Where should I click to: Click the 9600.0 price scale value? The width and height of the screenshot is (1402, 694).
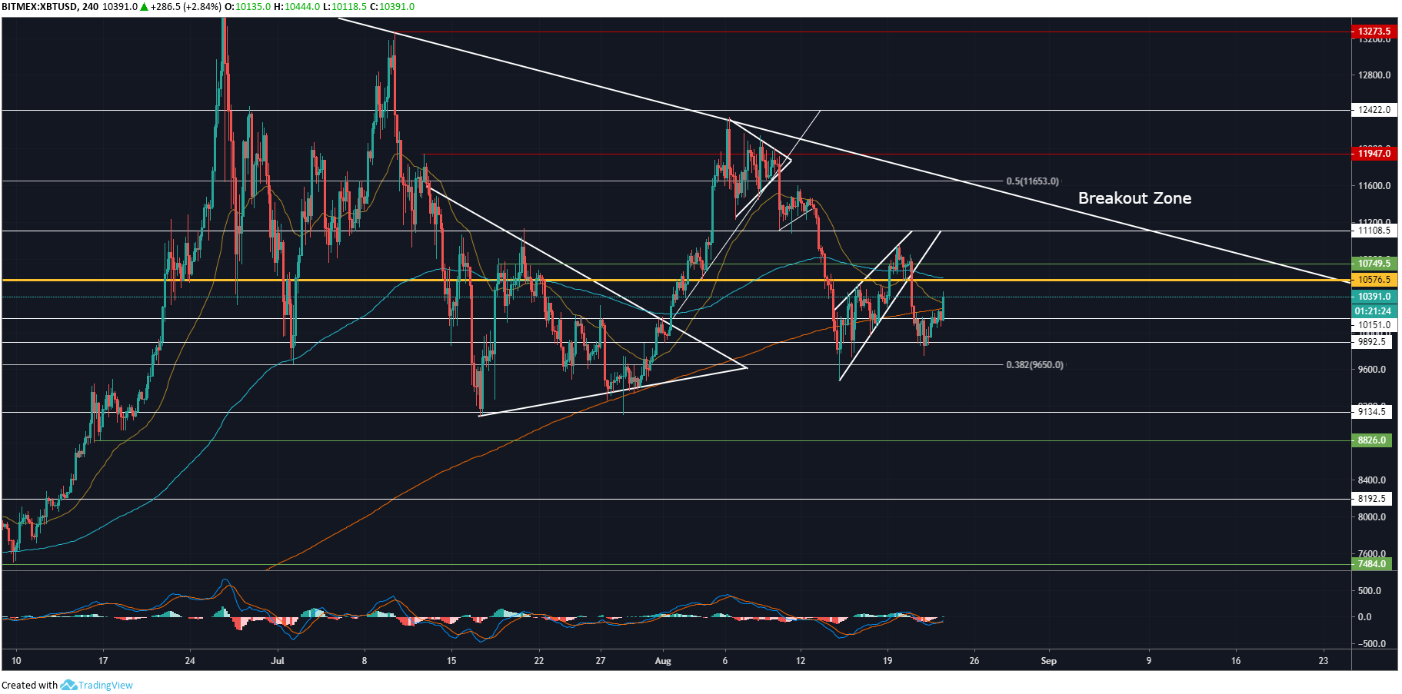point(1372,370)
